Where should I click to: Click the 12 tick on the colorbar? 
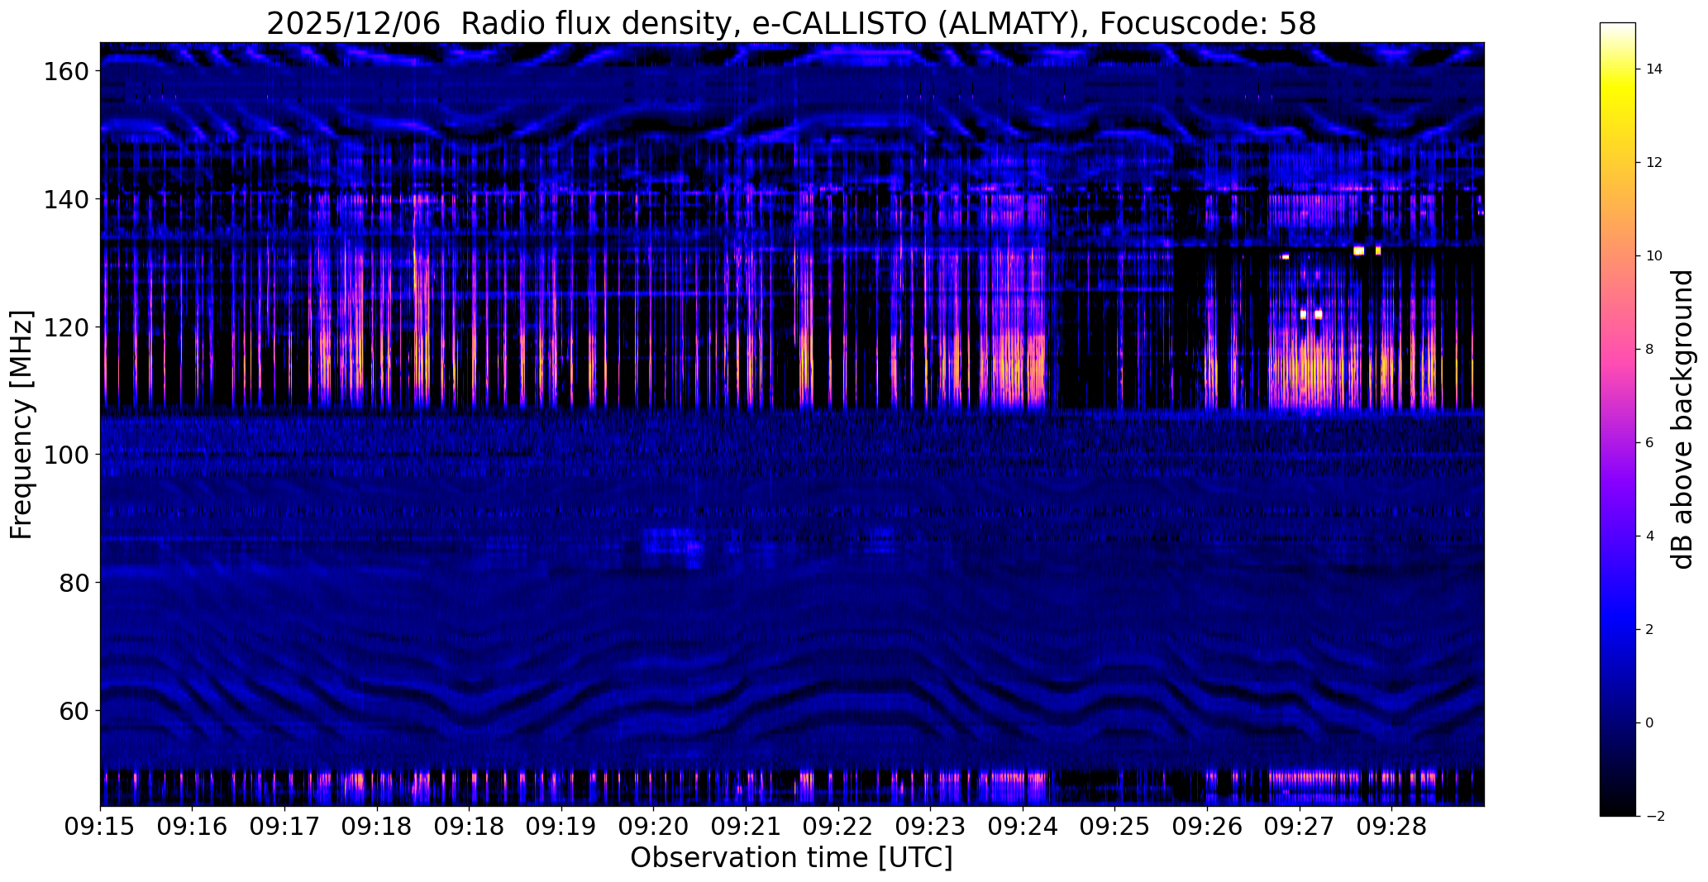click(1653, 163)
